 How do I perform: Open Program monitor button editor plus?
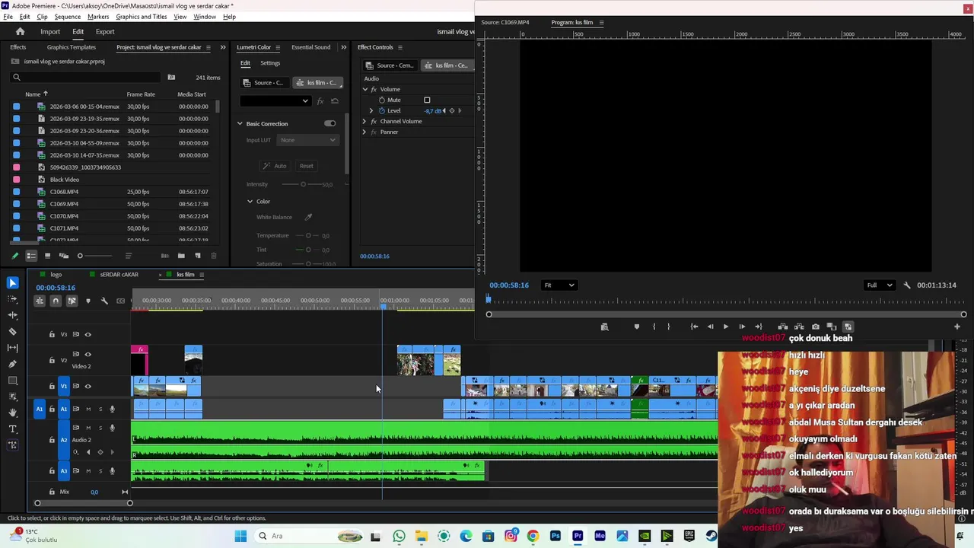(957, 327)
